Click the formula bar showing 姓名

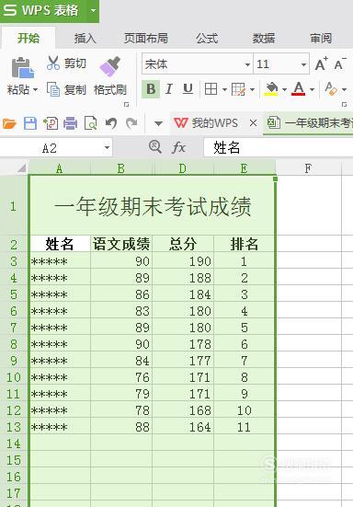(x=278, y=148)
